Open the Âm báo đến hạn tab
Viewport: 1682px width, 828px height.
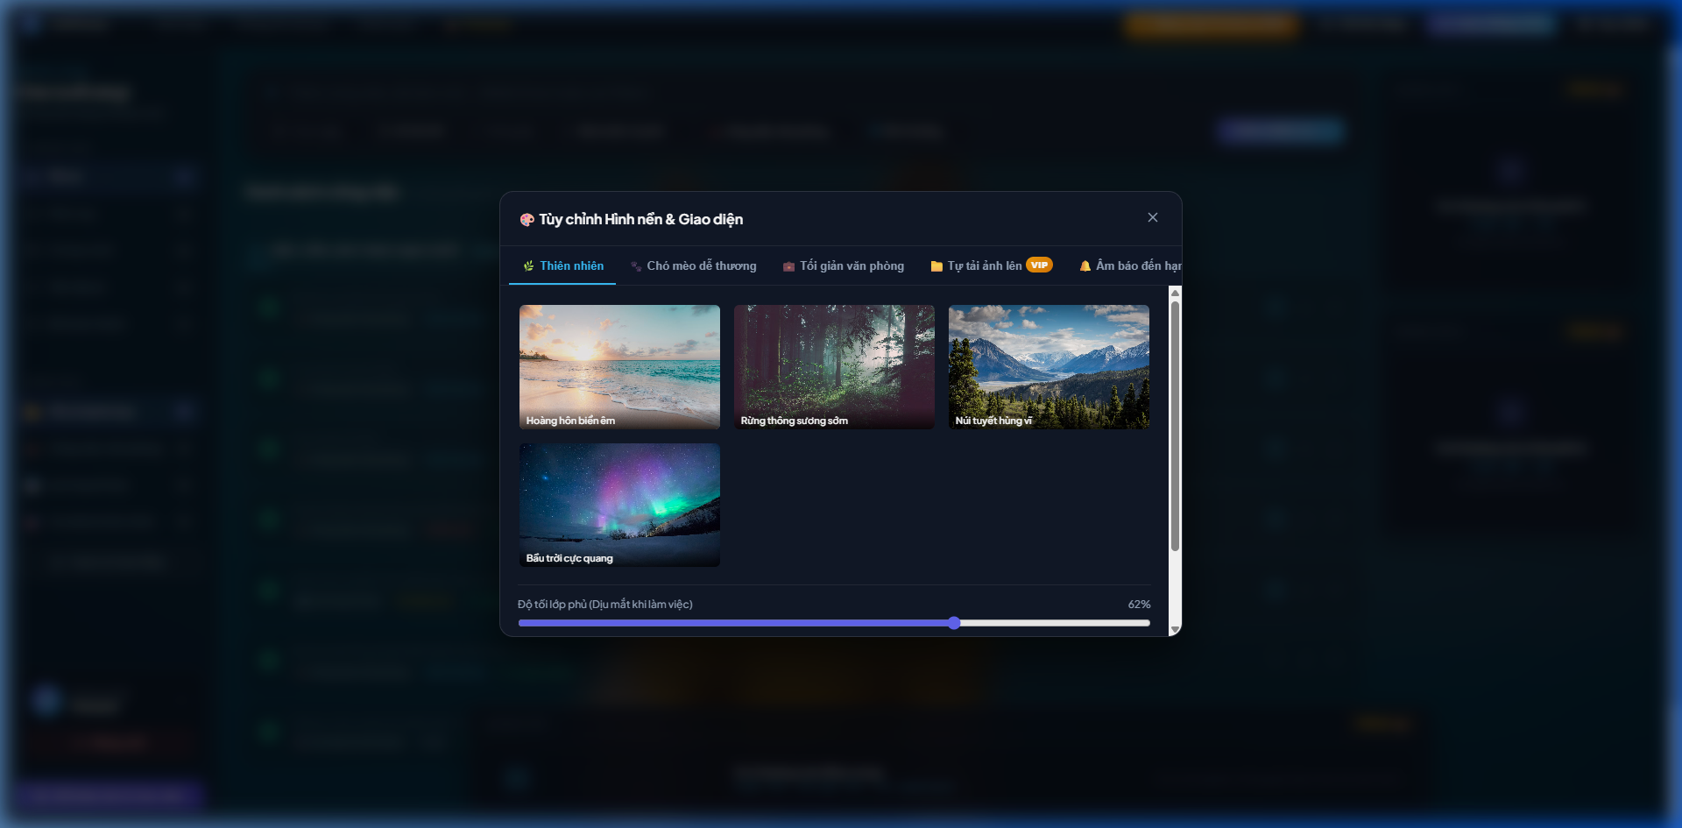tap(1130, 265)
